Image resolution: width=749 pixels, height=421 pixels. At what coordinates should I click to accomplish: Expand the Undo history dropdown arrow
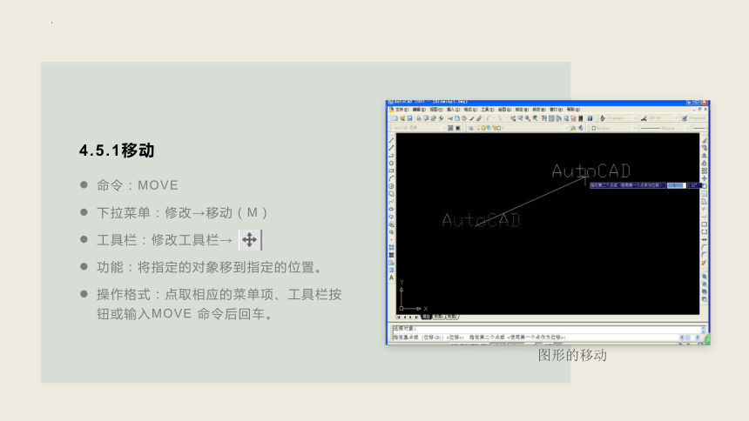pos(495,118)
